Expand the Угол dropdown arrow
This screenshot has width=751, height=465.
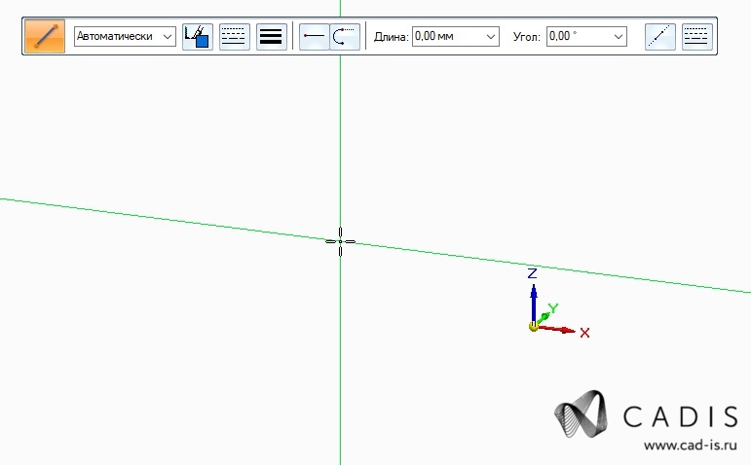pyautogui.click(x=619, y=36)
